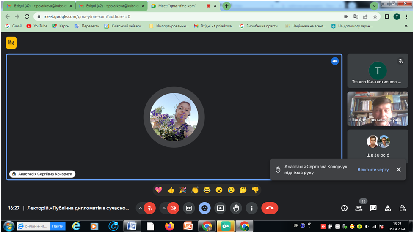Viewport: 414px width, 233px height.
Task: Show the participants list icon
Action: 359,208
